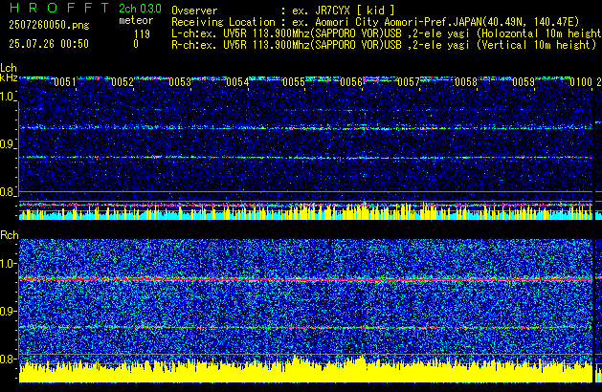602x392 pixels.
Task: Click the 0055 time marker
Action: (294, 82)
